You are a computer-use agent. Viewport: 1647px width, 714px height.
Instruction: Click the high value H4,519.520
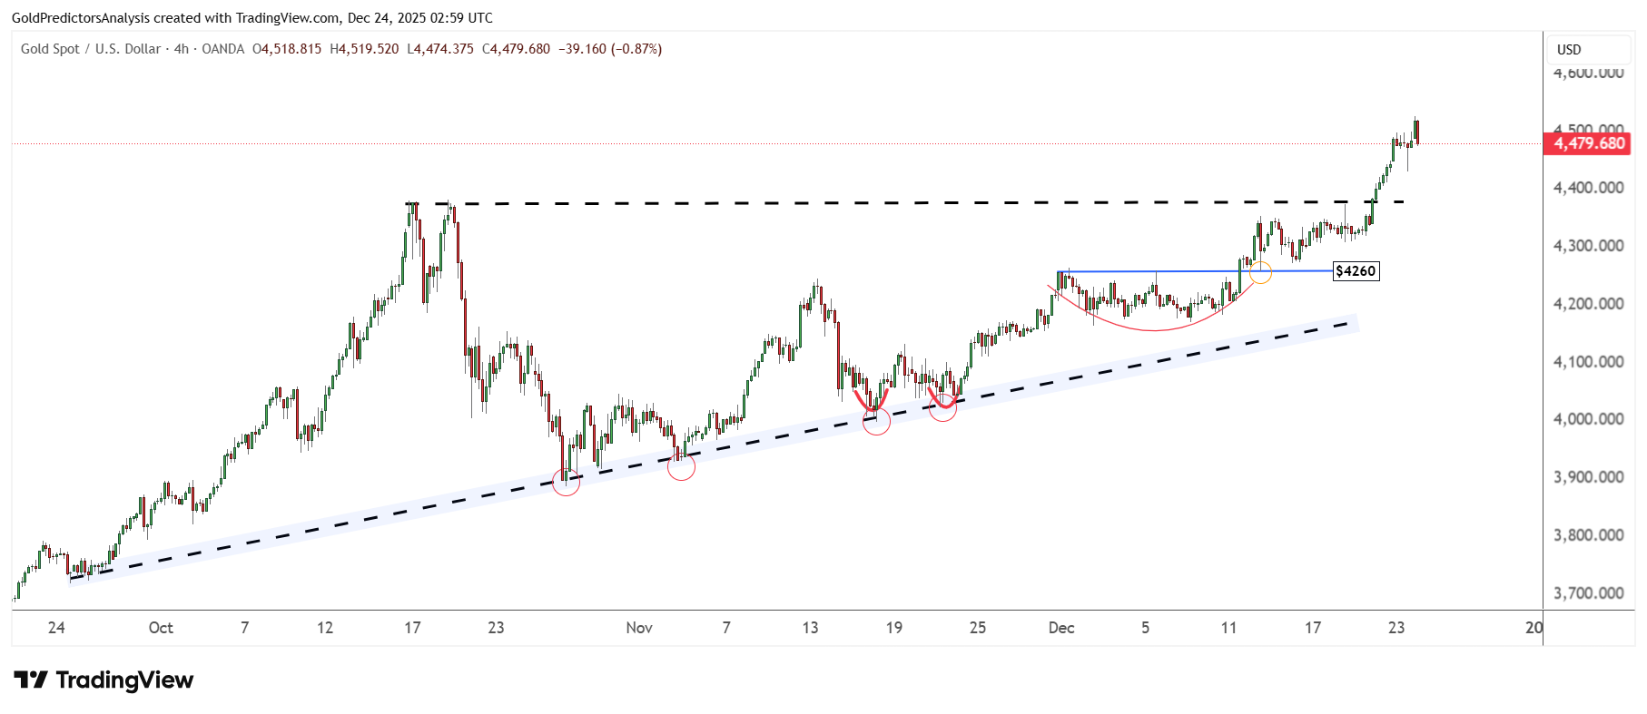click(364, 49)
